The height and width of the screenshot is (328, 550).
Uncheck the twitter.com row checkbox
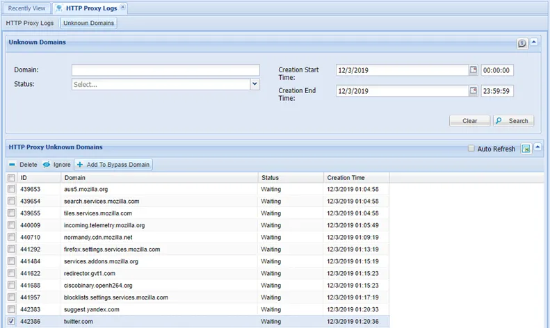click(11, 321)
